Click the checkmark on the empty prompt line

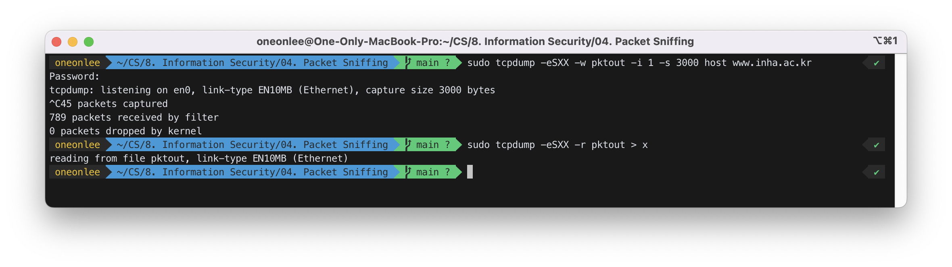[x=876, y=173]
